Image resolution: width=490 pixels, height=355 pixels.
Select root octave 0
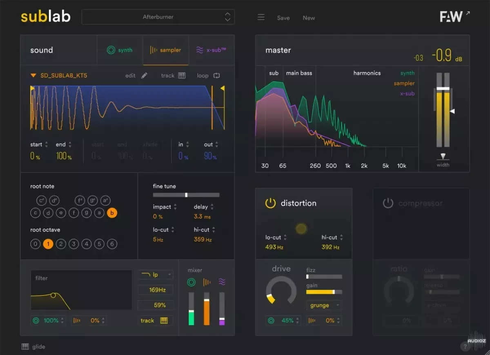[x=36, y=244]
